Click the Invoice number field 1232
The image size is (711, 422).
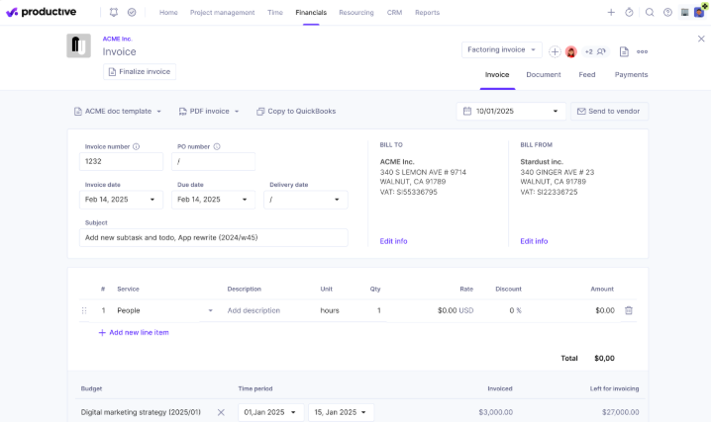pyautogui.click(x=121, y=161)
